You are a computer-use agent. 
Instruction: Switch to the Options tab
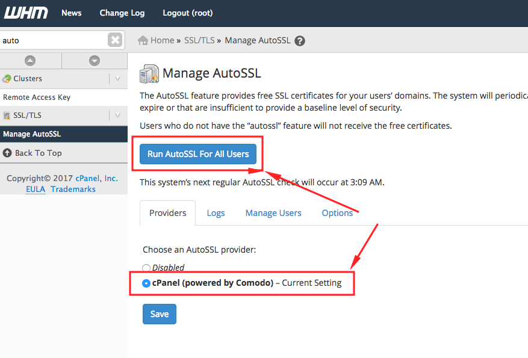[337, 213]
